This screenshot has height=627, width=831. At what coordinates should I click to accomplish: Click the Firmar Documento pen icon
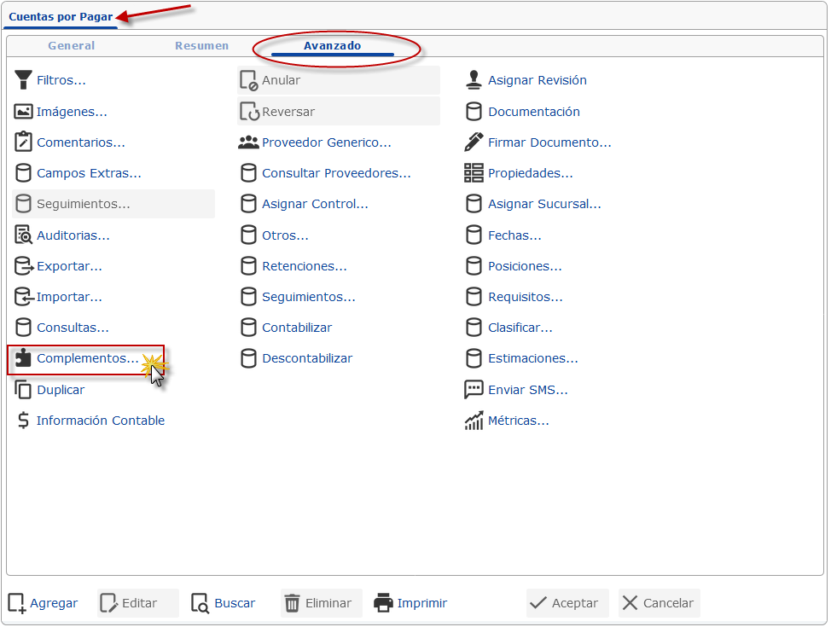(474, 142)
